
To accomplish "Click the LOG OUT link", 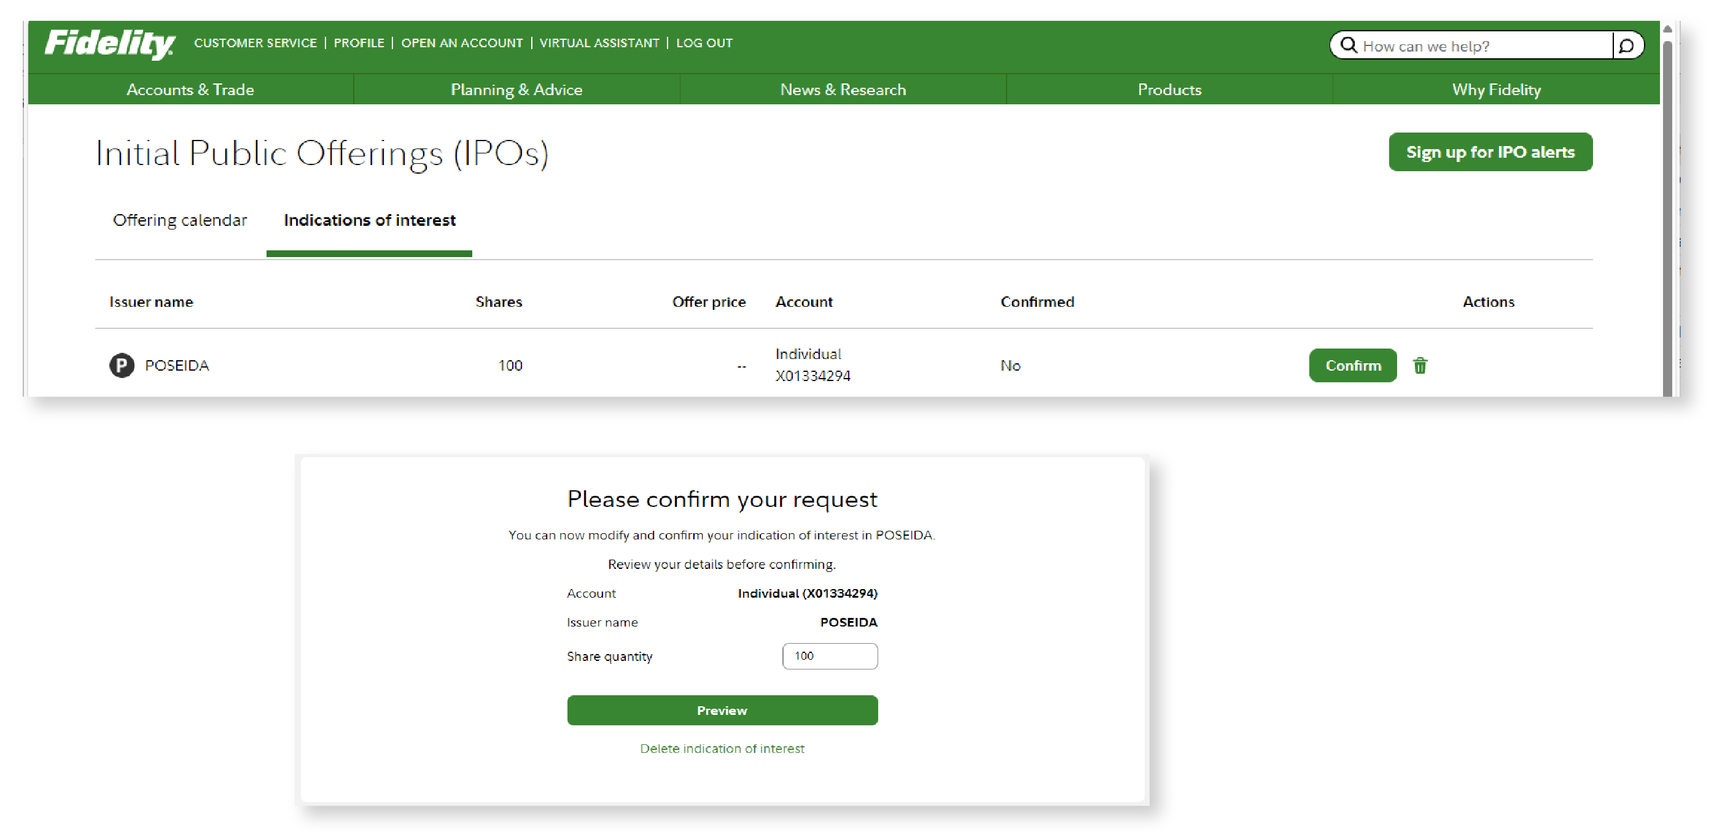I will [x=704, y=43].
